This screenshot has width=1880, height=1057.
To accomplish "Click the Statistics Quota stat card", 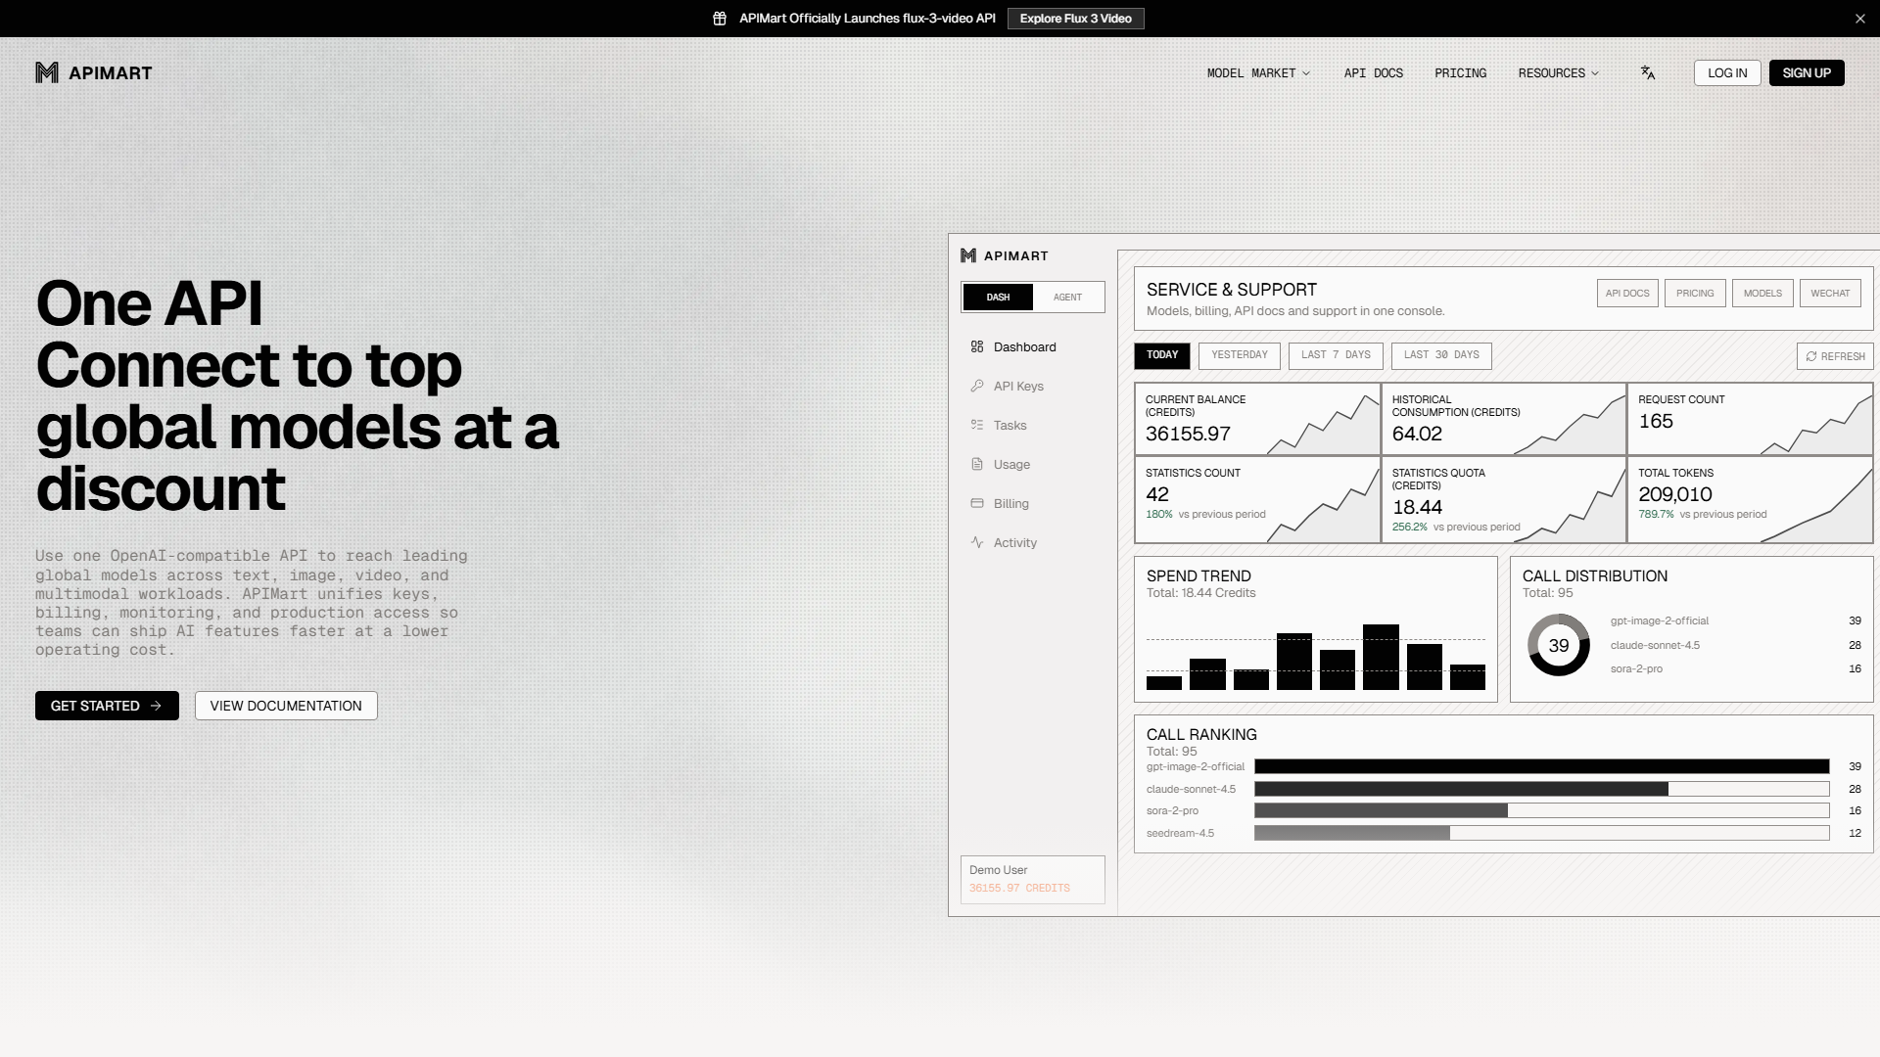I will (1504, 499).
